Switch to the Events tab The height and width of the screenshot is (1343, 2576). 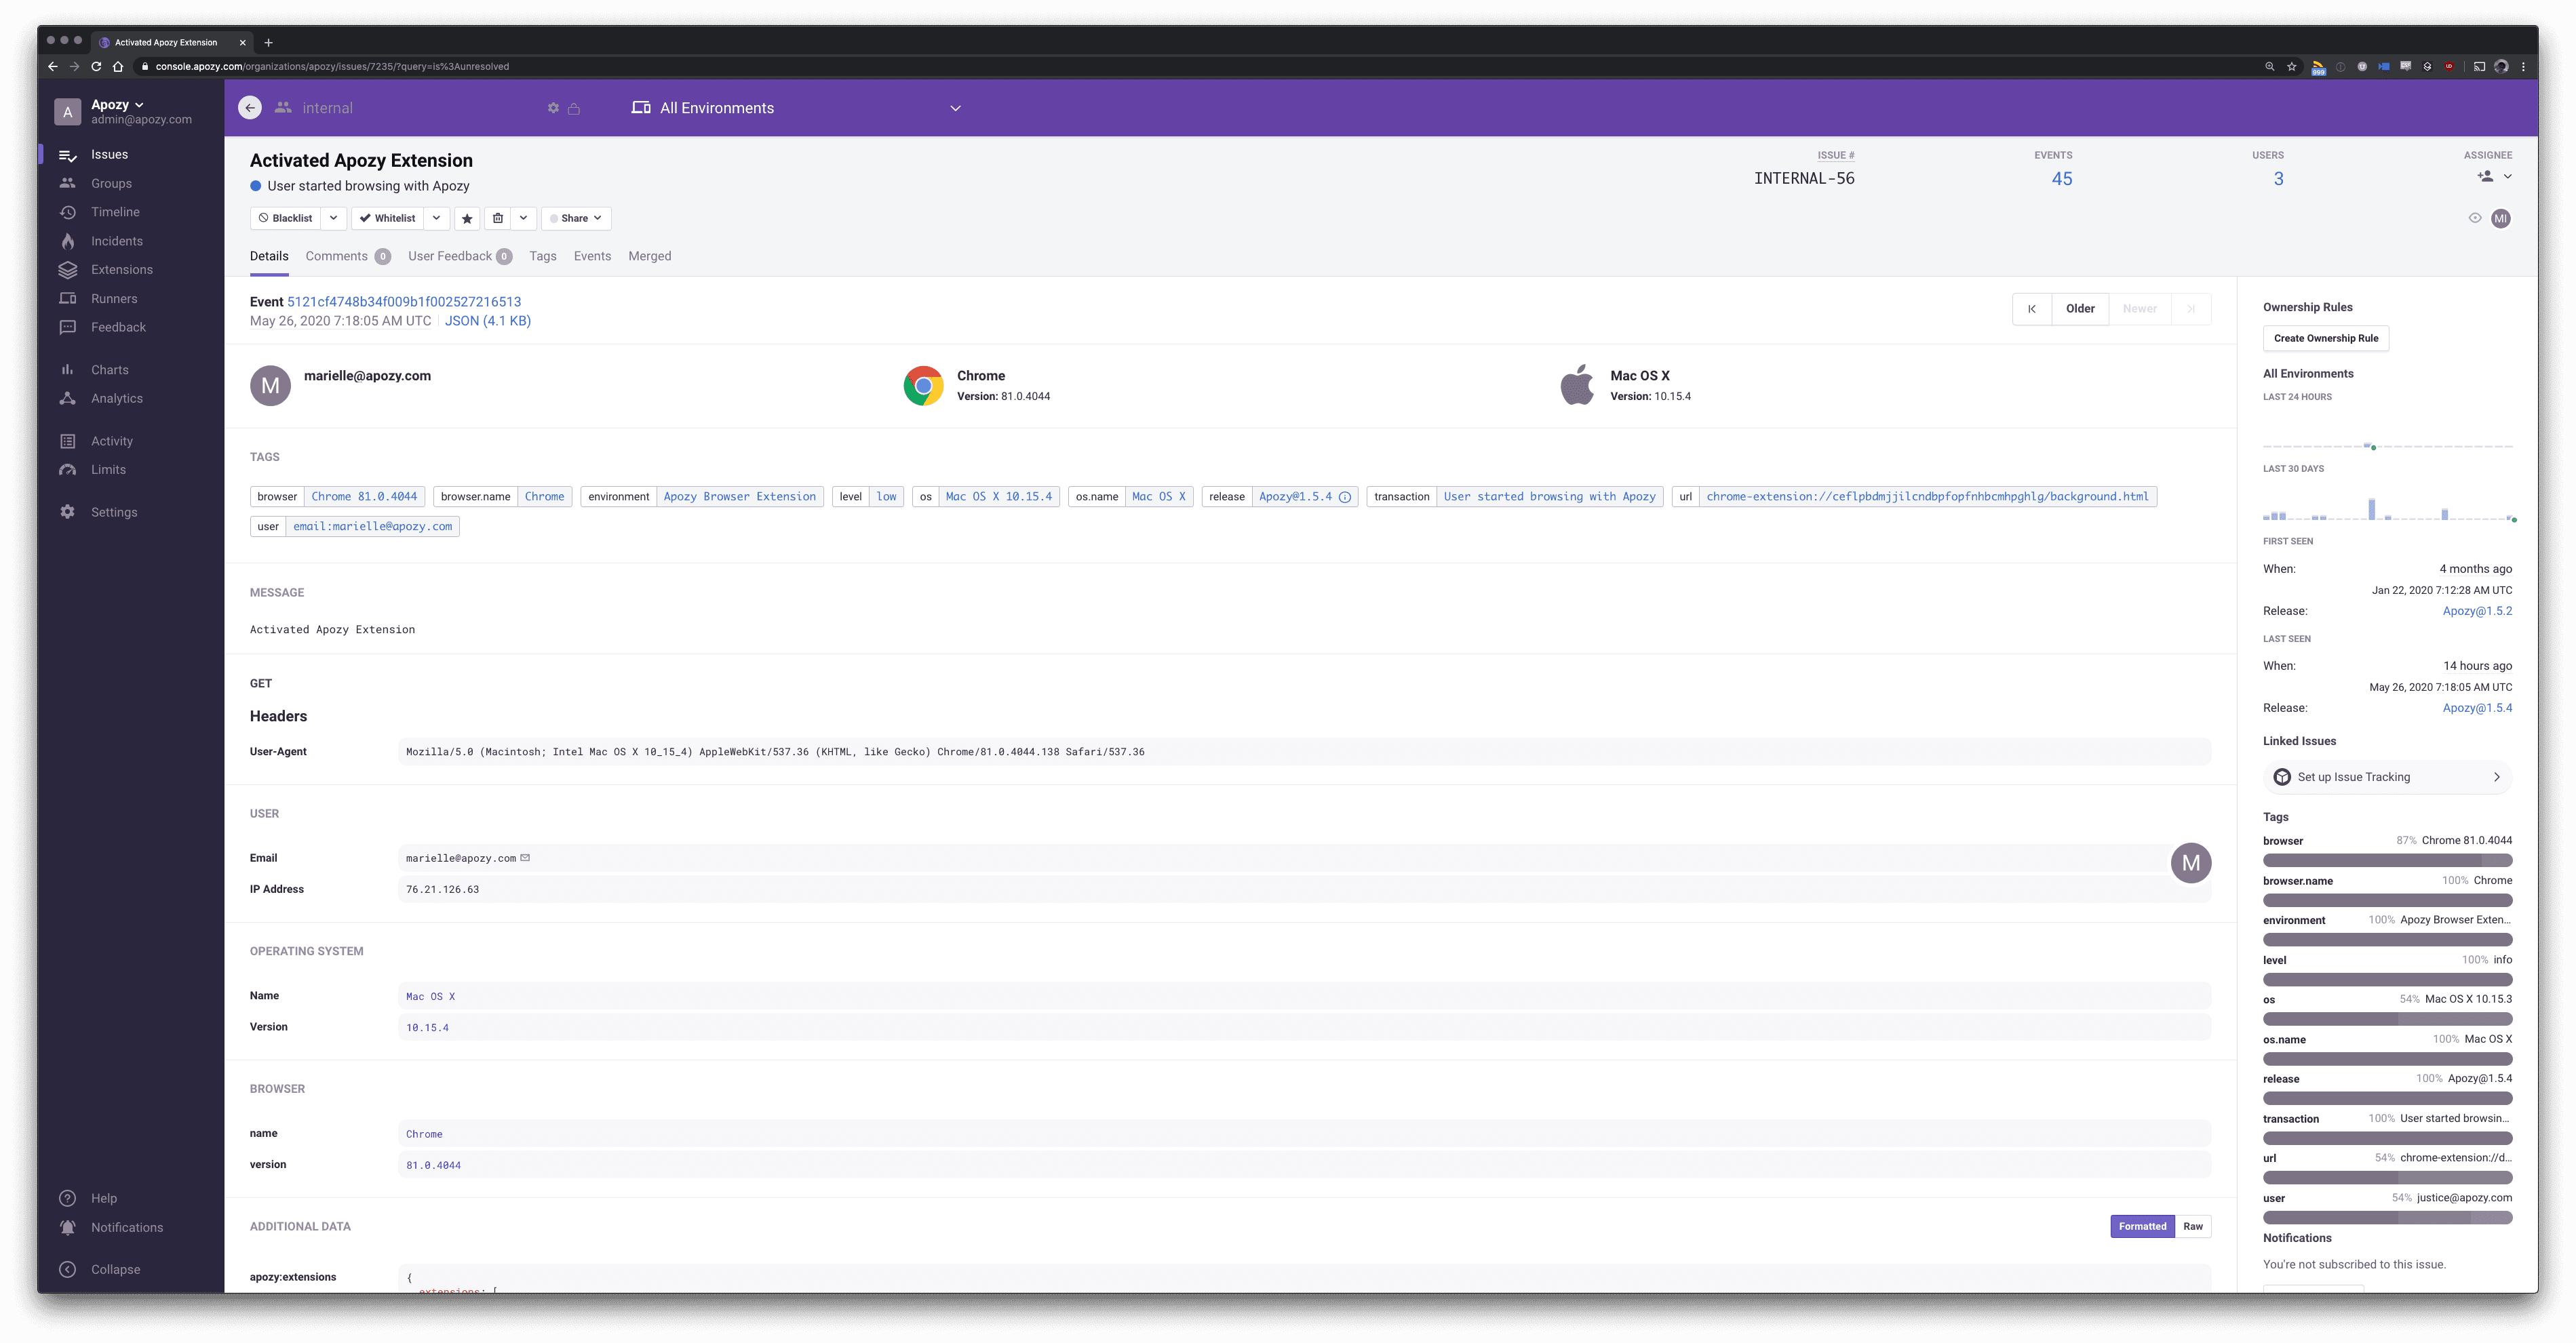(x=592, y=256)
